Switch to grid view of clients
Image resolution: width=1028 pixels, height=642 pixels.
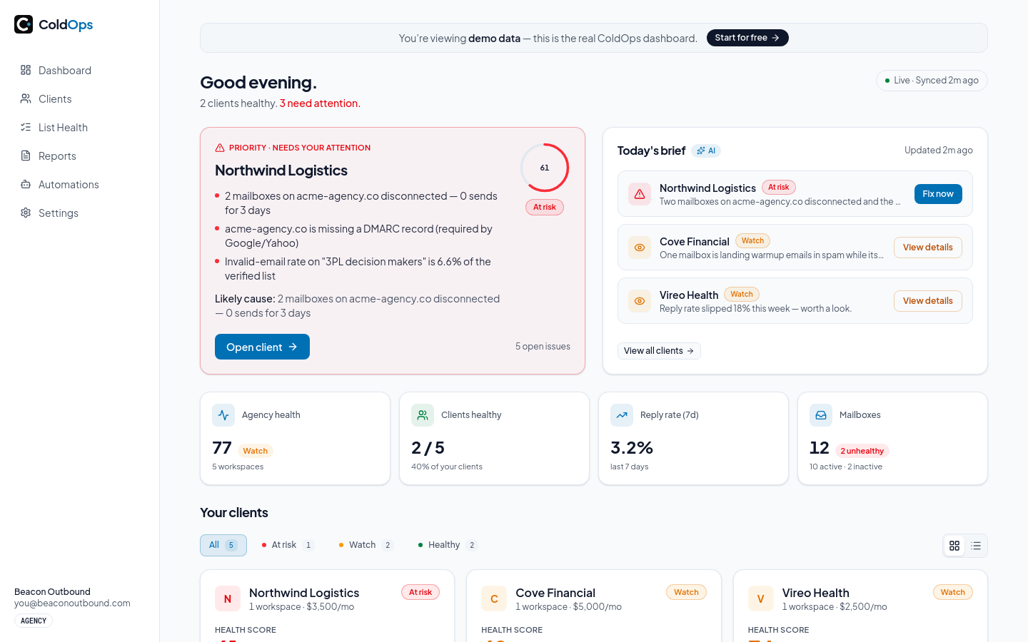point(954,546)
